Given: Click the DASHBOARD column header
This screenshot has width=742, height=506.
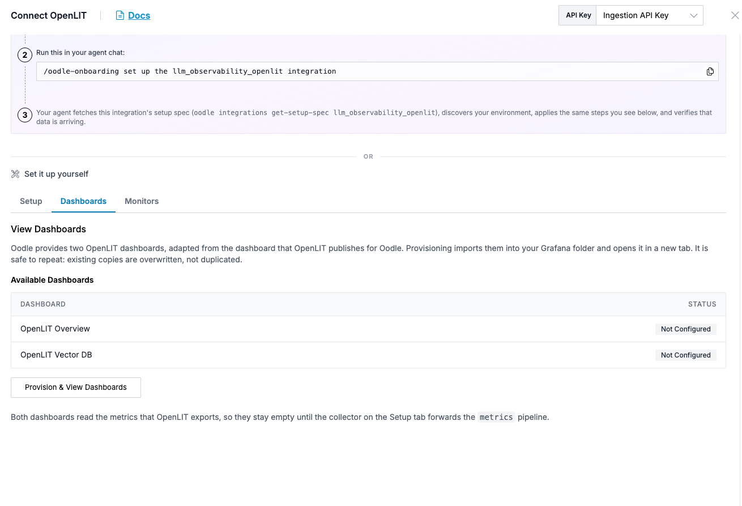Looking at the screenshot, I should coord(43,304).
